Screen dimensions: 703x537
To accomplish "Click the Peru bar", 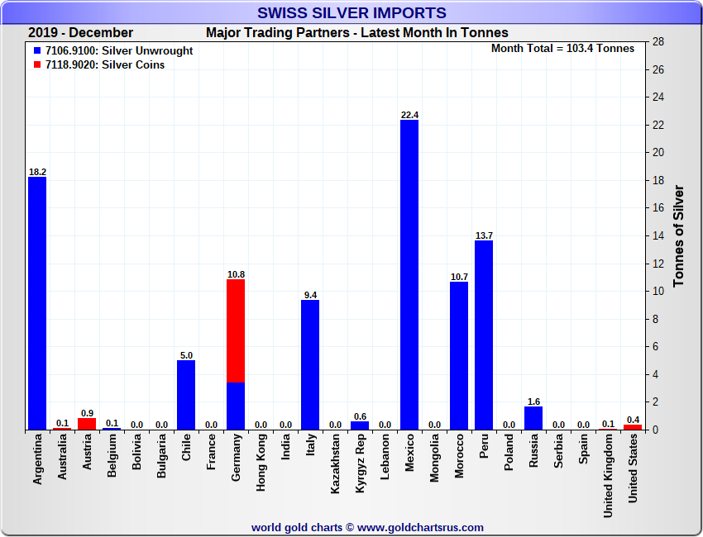I will [x=484, y=335].
